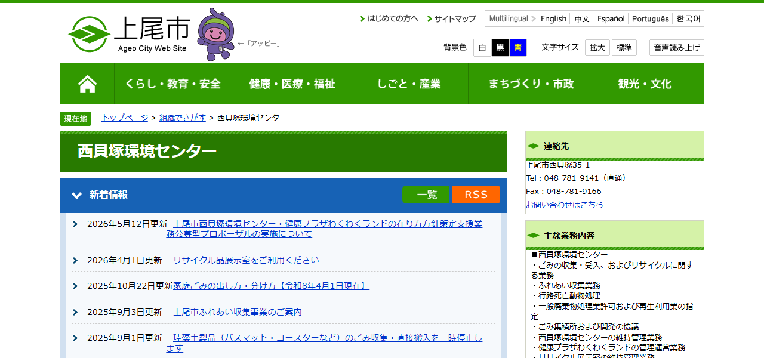Set background color to white (白)

coord(482,48)
